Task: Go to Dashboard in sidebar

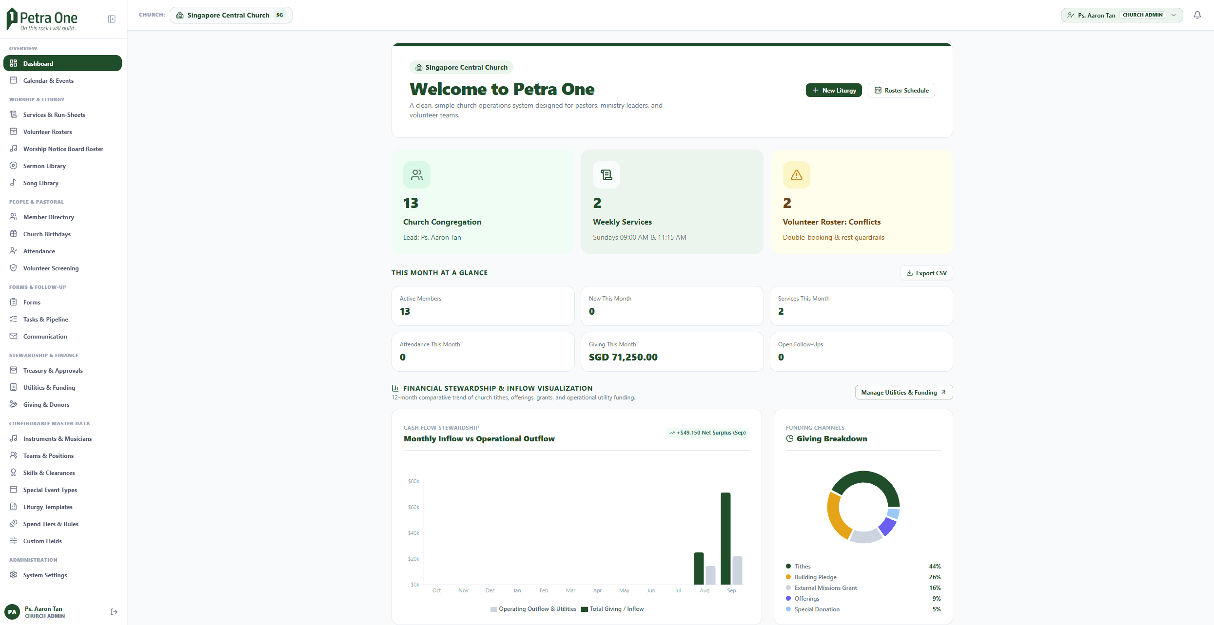Action: tap(62, 63)
